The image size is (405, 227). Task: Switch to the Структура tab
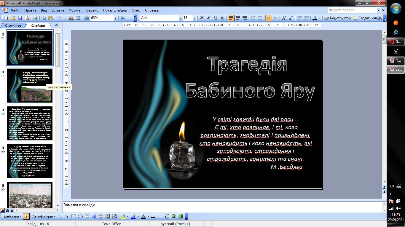pyautogui.click(x=13, y=25)
